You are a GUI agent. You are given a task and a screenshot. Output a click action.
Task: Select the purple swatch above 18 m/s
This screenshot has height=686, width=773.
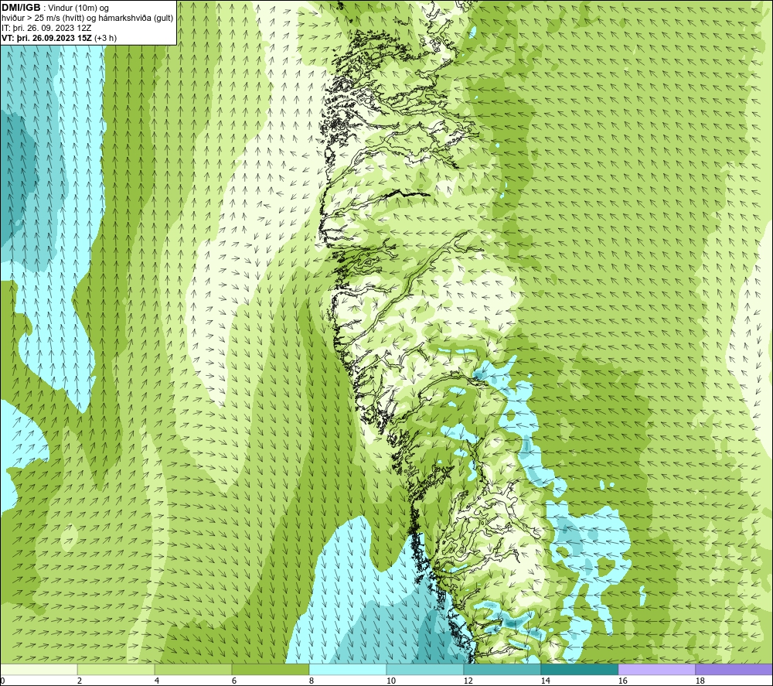pyautogui.click(x=734, y=669)
